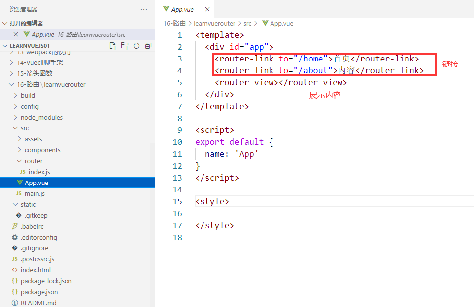Open package-lock.json file
Screen dimensions: 474x307
(x=78, y=281)
